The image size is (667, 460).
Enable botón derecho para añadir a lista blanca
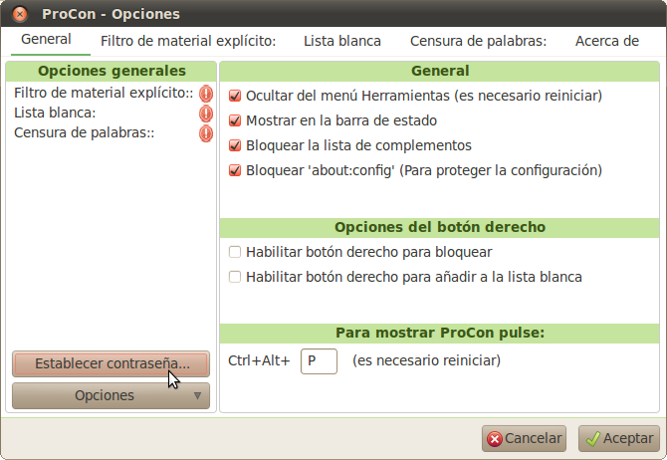(235, 277)
